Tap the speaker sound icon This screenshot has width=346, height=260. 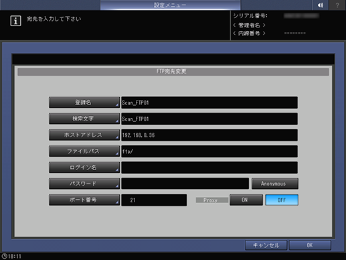click(321, 5)
